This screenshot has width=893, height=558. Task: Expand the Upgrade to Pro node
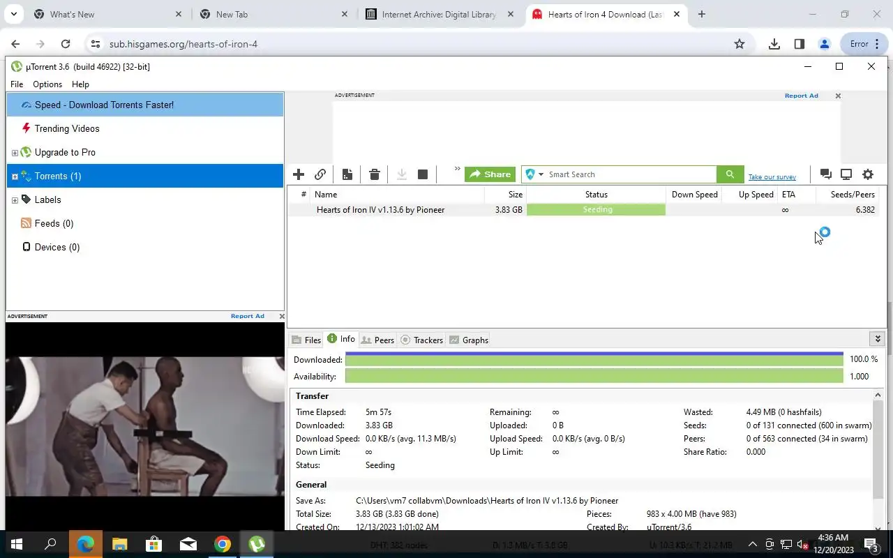click(15, 153)
